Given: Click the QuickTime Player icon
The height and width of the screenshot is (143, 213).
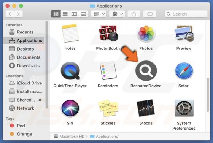Looking at the screenshot, I should pos(70,71).
